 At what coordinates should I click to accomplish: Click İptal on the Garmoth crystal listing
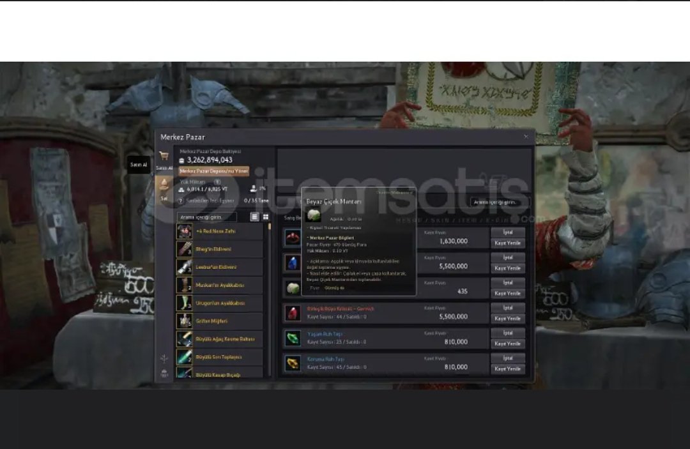pos(508,307)
